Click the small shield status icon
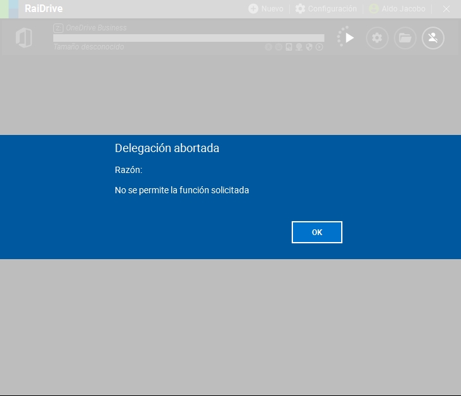Screen dimensions: 461x396 click(309, 47)
